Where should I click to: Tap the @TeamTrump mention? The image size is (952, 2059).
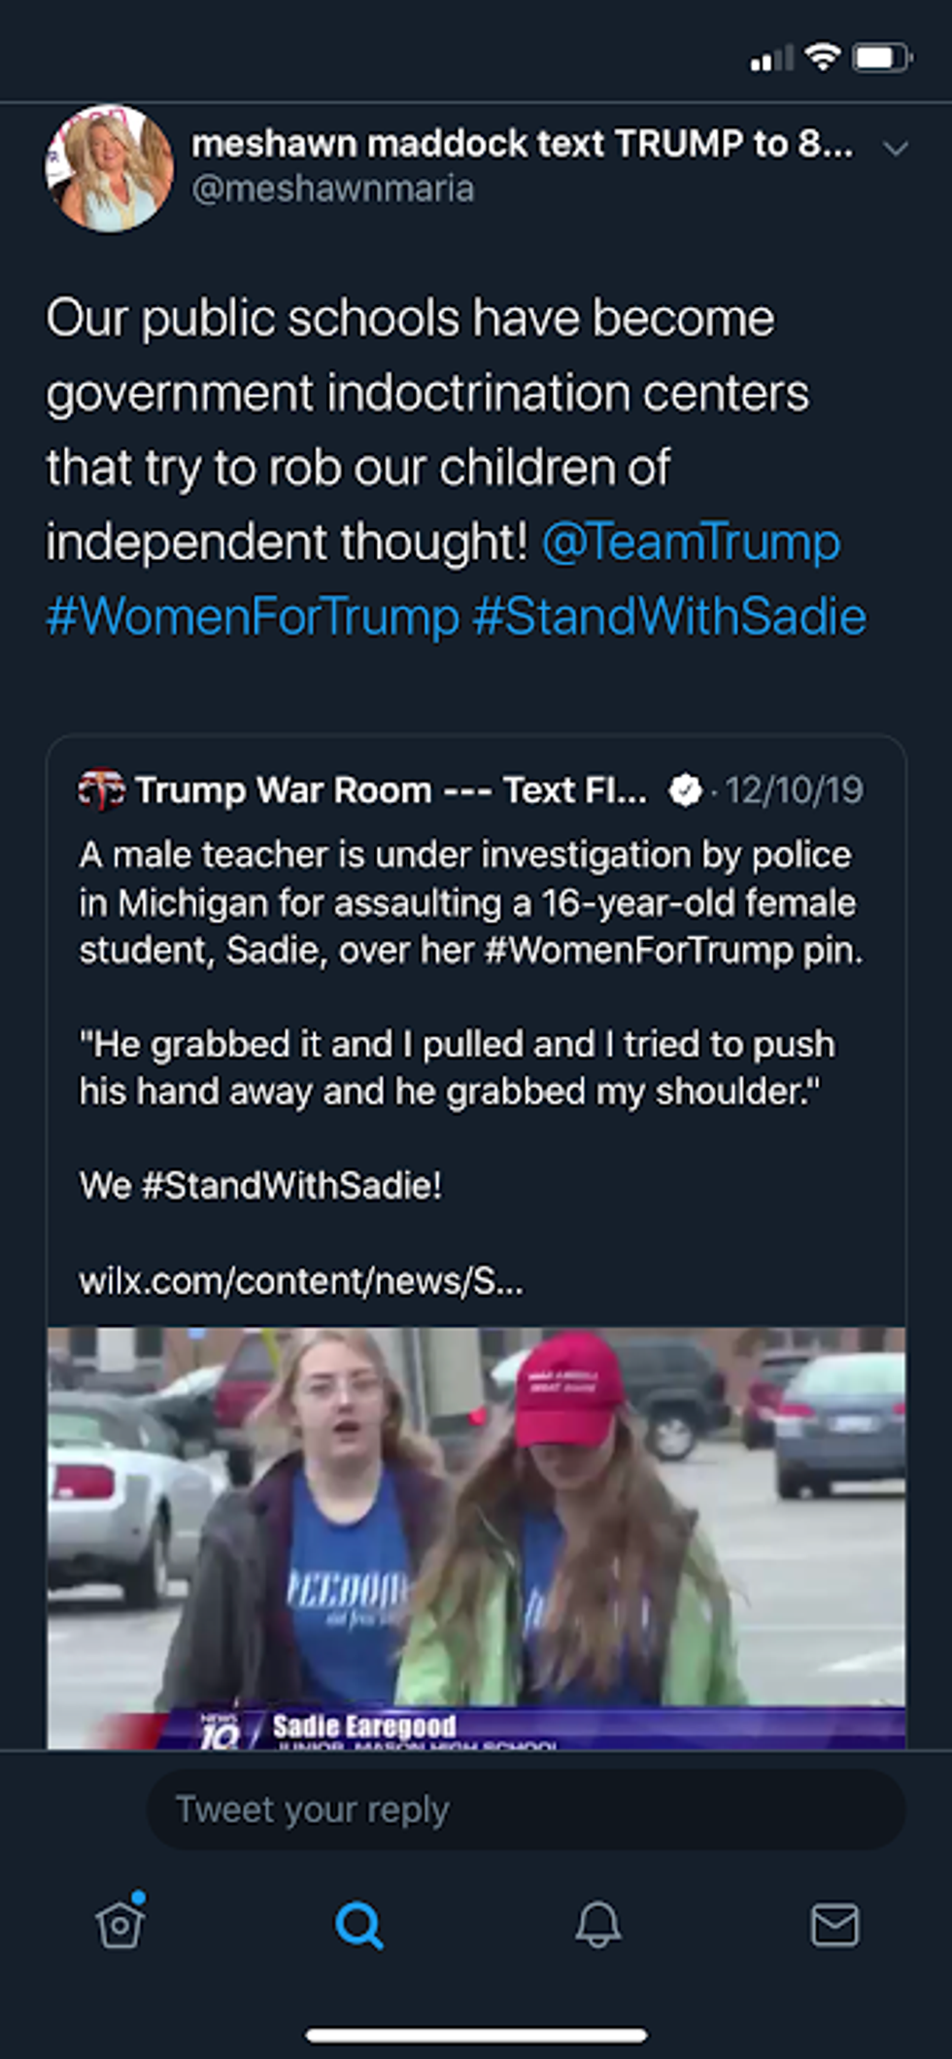click(x=691, y=541)
